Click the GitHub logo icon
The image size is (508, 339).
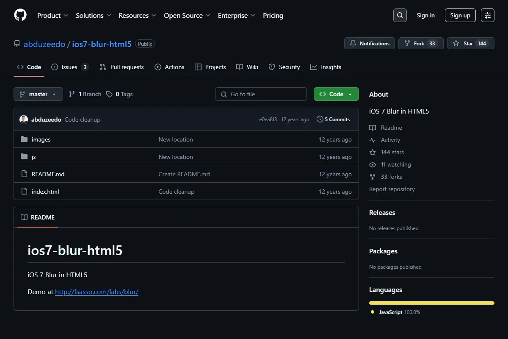tap(20, 15)
